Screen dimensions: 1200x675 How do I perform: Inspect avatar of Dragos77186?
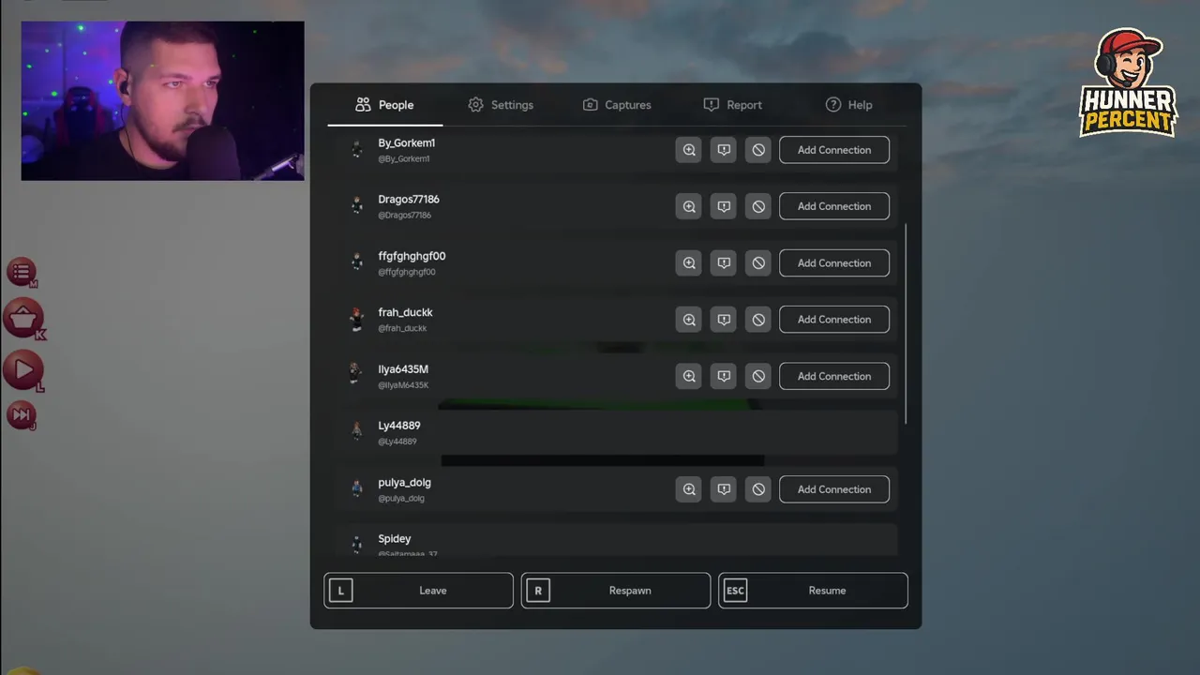689,206
